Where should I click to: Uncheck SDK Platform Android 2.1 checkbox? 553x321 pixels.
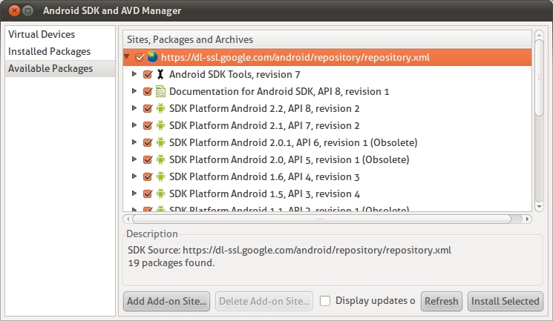click(148, 125)
